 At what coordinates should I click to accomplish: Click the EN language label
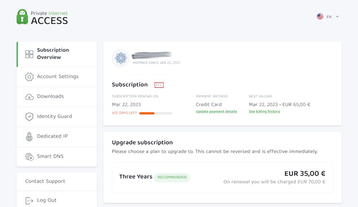click(x=329, y=17)
